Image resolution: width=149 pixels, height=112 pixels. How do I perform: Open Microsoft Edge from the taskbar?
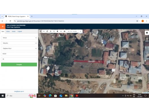(50, 96)
